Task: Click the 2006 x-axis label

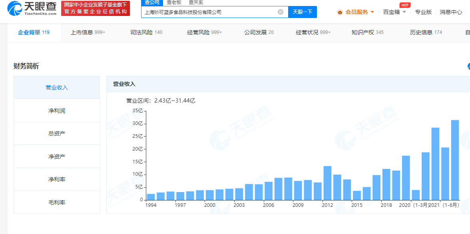Action: (268, 205)
